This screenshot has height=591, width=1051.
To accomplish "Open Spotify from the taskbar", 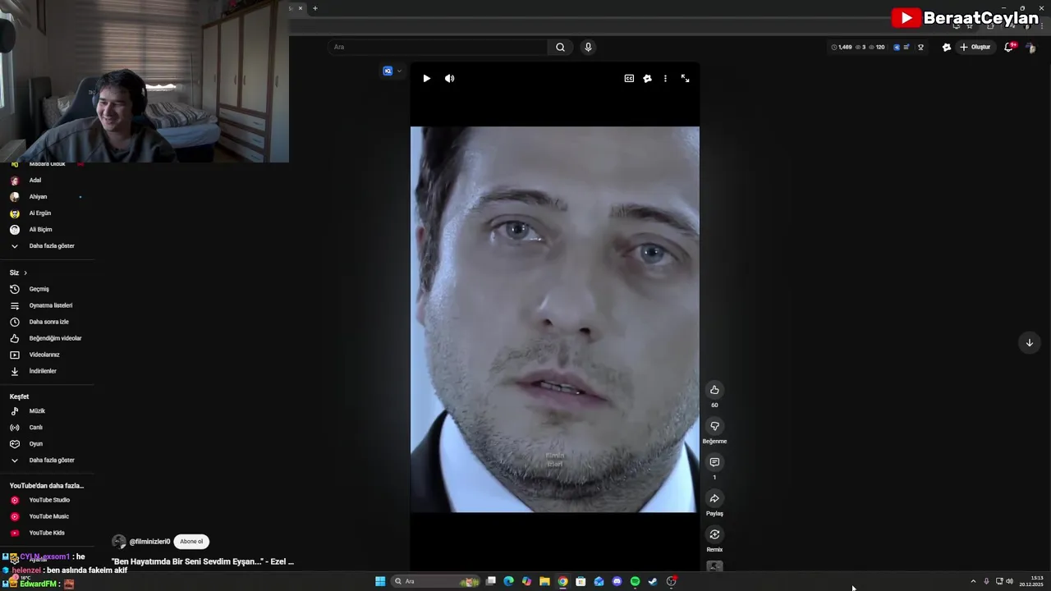I will (x=635, y=581).
